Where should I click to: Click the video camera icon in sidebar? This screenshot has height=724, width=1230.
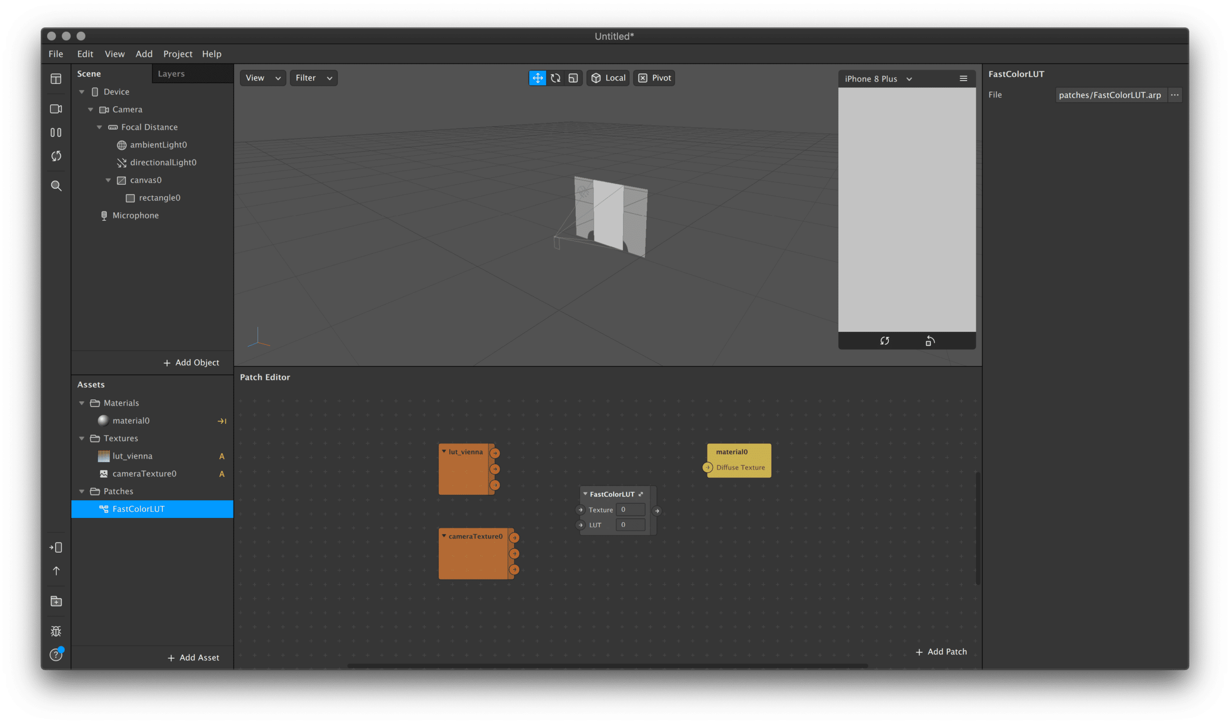pyautogui.click(x=56, y=109)
